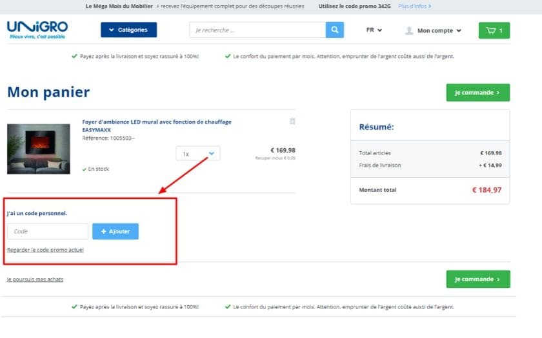Click 'Mon panier' heading
The width and height of the screenshot is (542, 338).
(48, 92)
